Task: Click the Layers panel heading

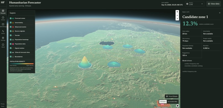Action: tap(13, 13)
